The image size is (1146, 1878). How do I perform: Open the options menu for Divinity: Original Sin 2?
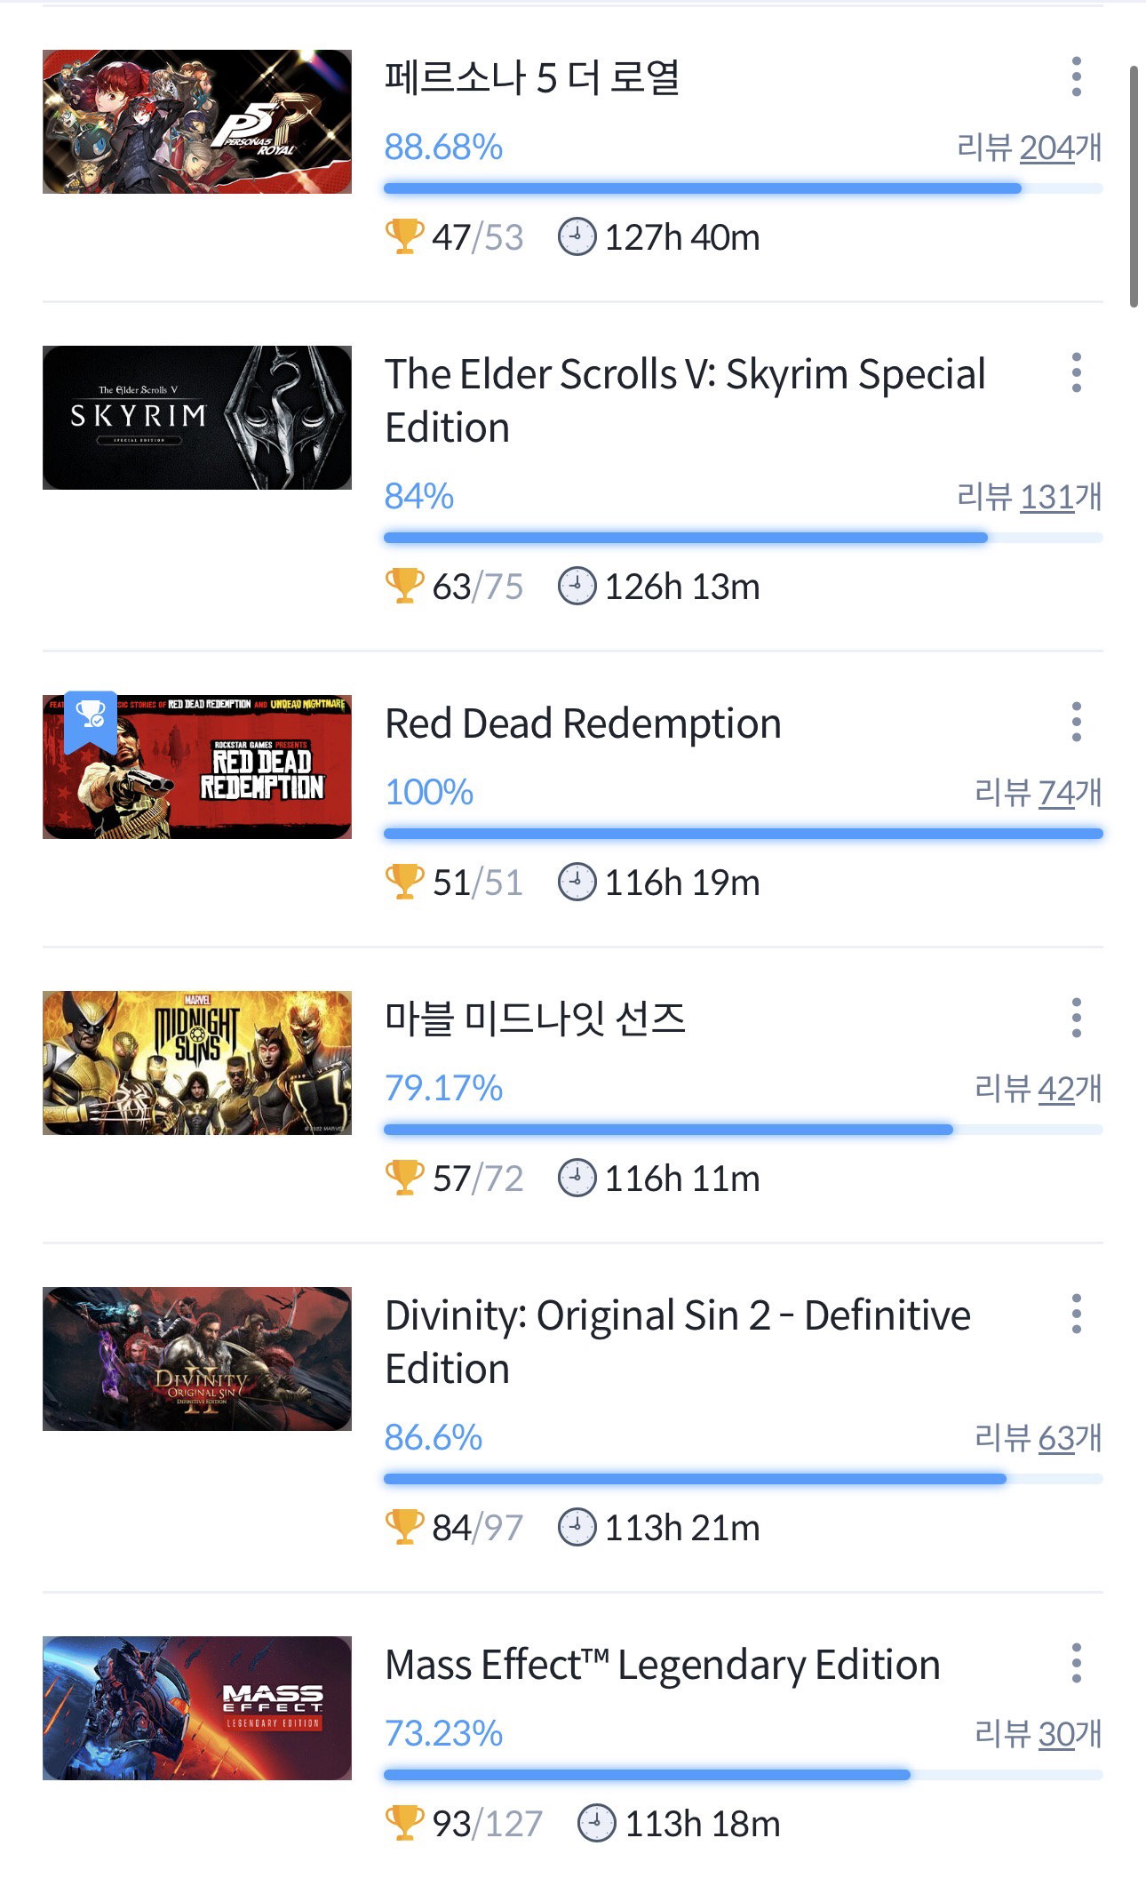1076,1314
